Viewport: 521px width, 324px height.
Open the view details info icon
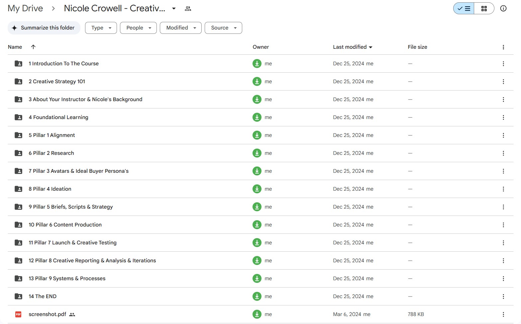[x=503, y=9]
